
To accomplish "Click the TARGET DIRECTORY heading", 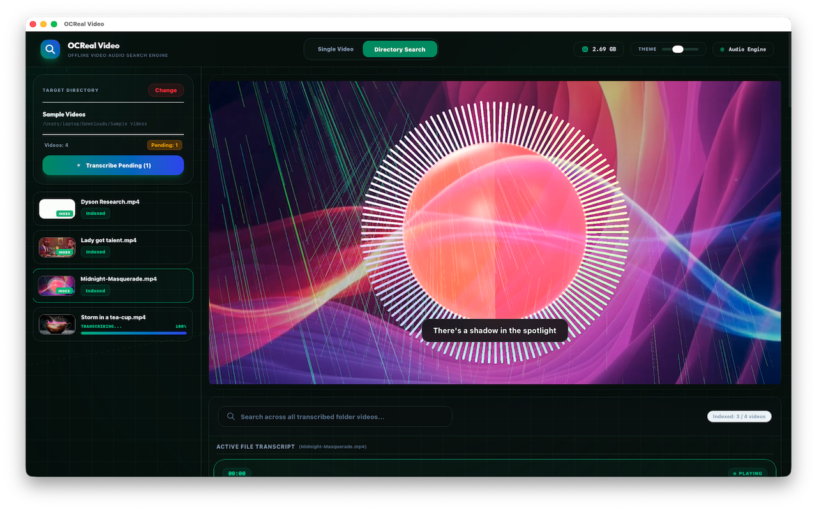I will click(x=70, y=91).
